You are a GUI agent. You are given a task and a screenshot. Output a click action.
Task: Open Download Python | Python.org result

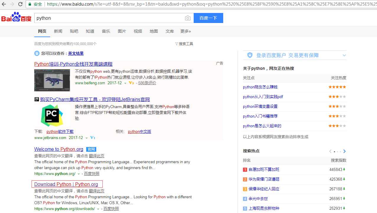click(66, 184)
